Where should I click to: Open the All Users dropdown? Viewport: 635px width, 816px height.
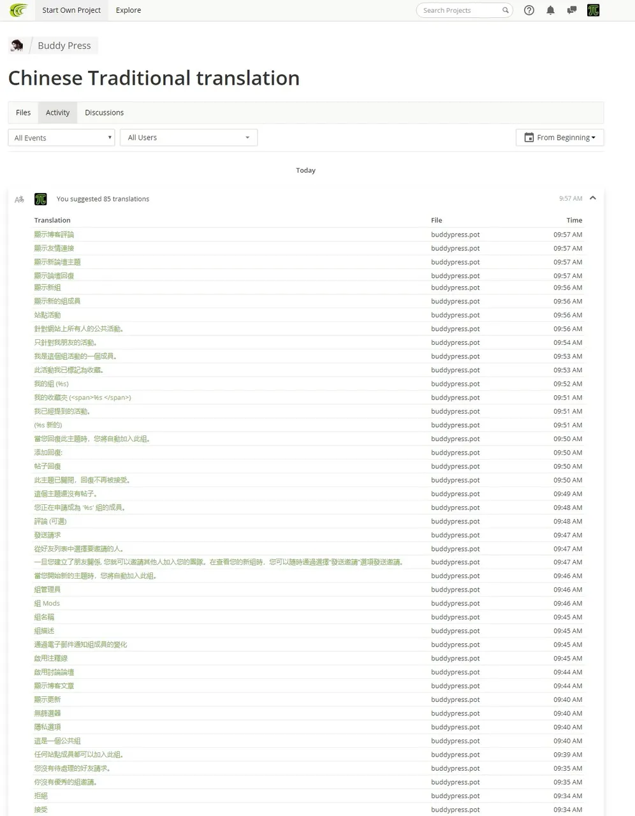pos(189,138)
